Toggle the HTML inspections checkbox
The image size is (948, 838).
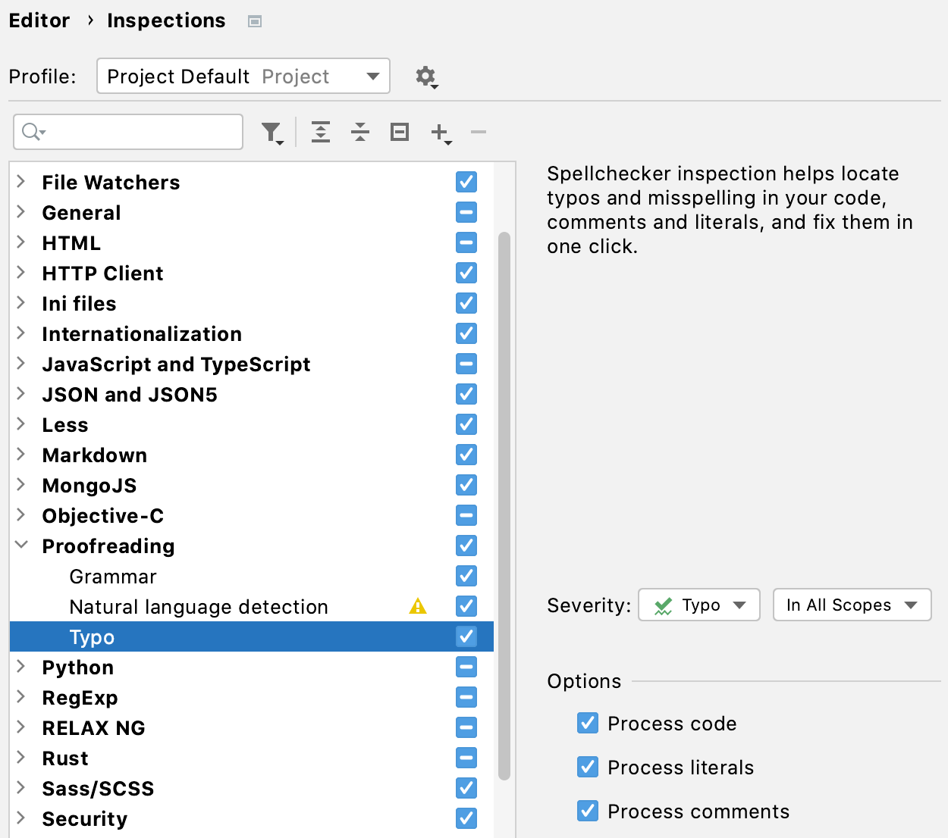pyautogui.click(x=466, y=242)
